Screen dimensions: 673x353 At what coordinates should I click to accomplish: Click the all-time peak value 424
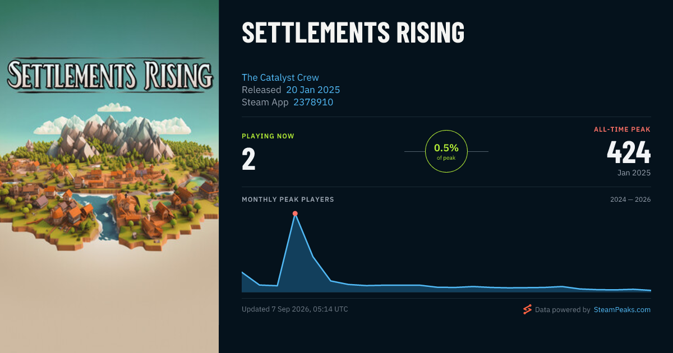pos(629,152)
